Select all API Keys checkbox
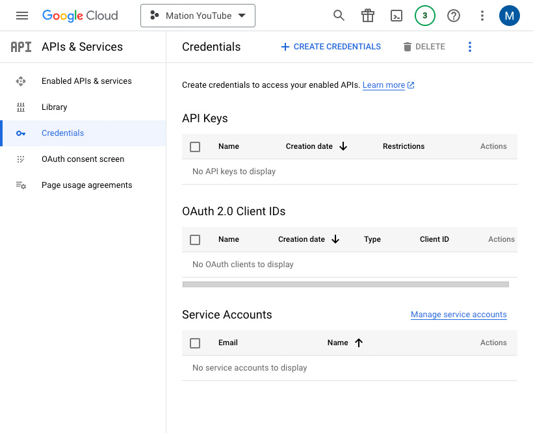This screenshot has width=533, height=433. pos(195,147)
